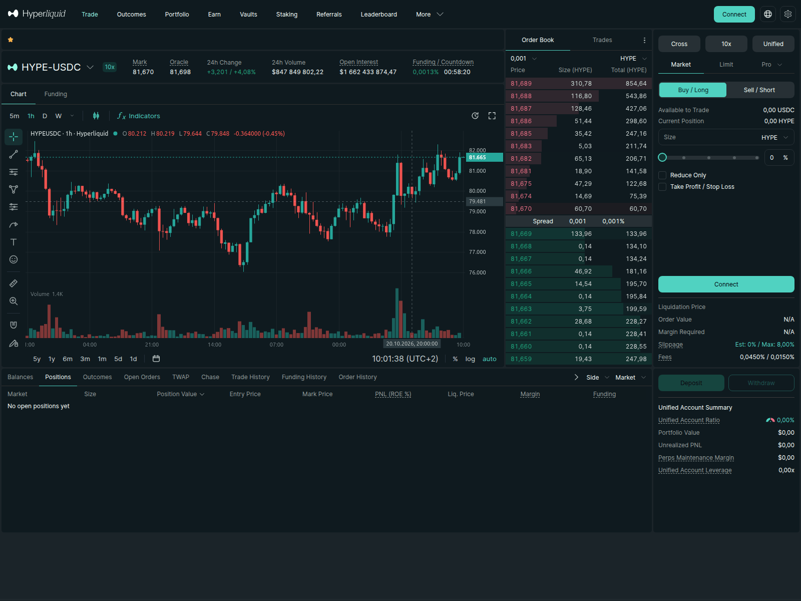Open the Funding chart tab
Viewport: 801px width, 601px height.
[x=56, y=94]
